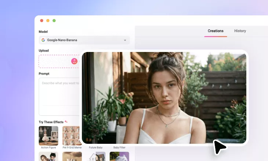This screenshot has width=268, height=161.
Task: Click the green maximize window button
Action: tap(54, 20)
